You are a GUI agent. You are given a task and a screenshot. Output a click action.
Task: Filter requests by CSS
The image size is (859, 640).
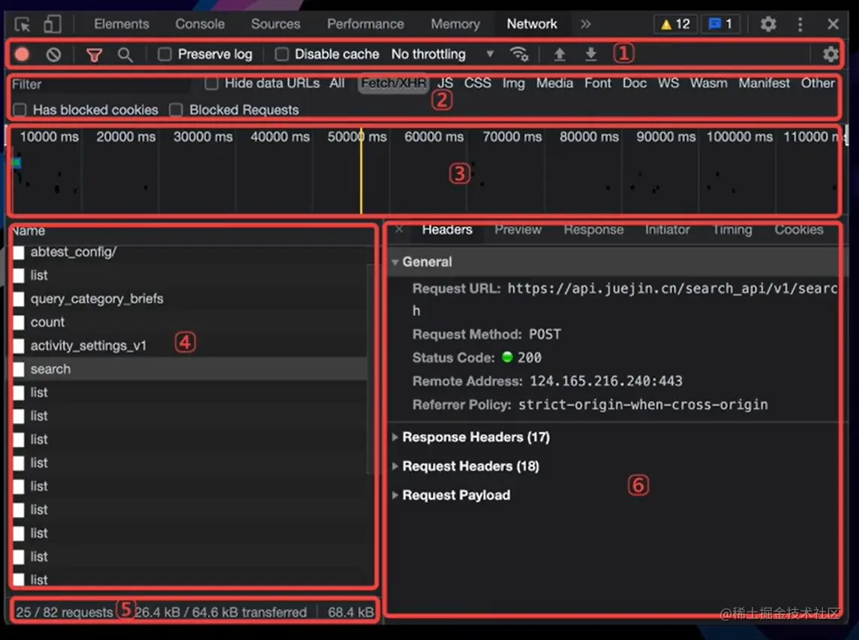pyautogui.click(x=478, y=83)
